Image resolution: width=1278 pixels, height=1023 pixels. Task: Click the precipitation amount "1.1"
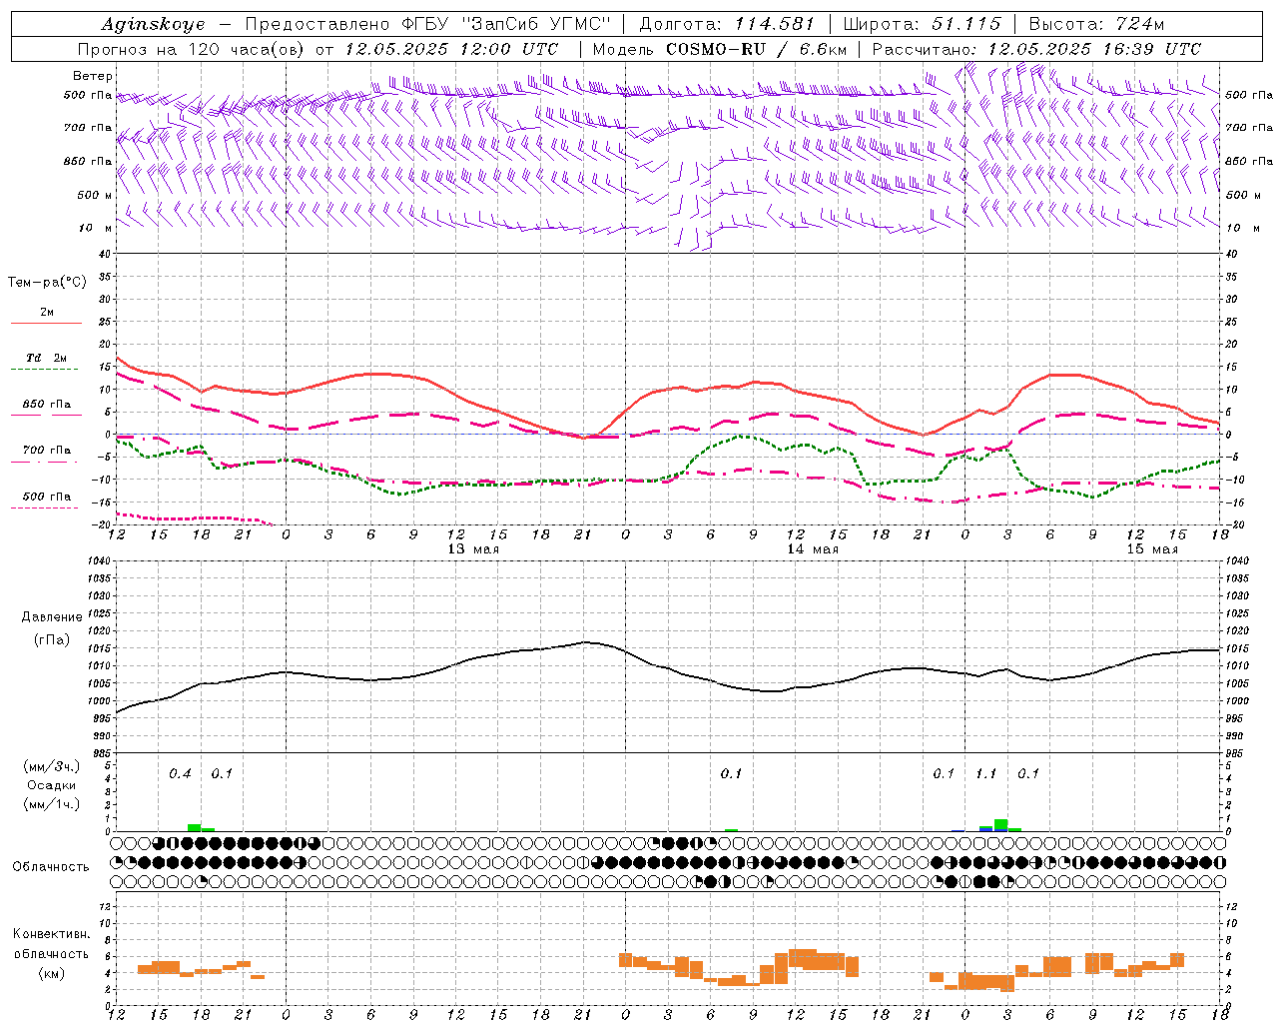coord(986,773)
